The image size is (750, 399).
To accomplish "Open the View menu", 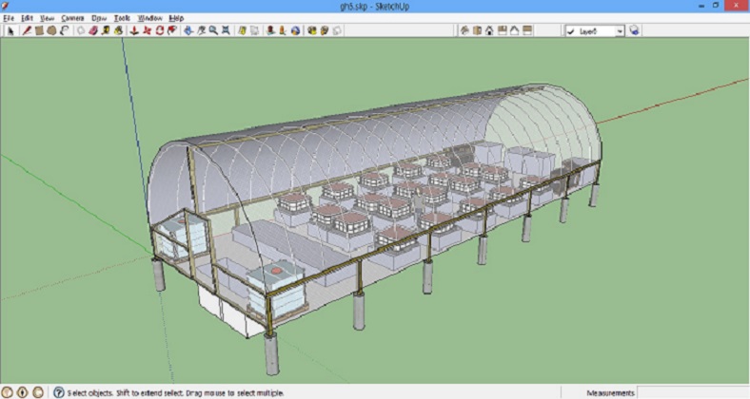I will point(47,18).
